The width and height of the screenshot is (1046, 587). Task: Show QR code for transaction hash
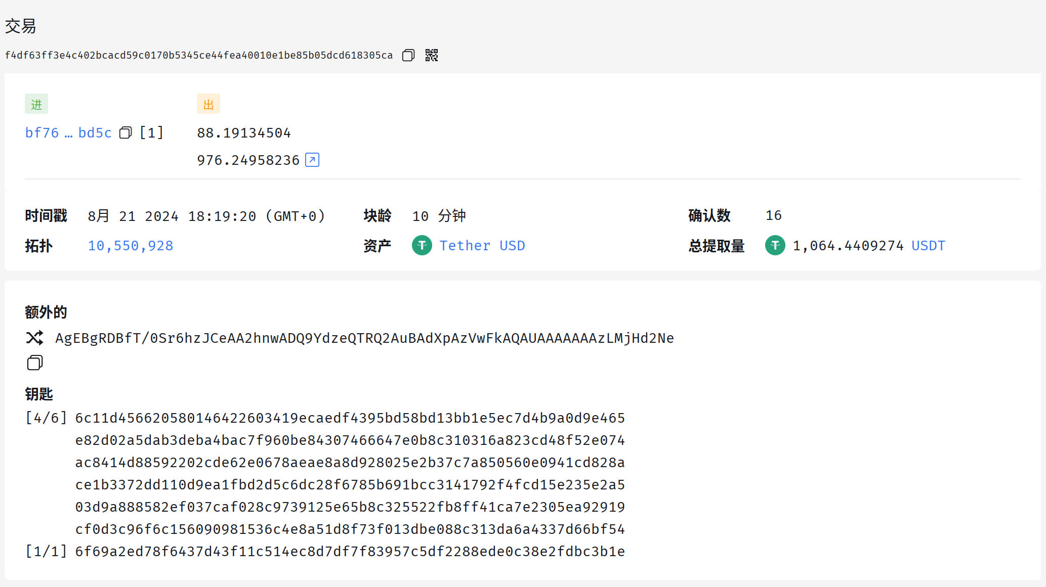point(432,55)
